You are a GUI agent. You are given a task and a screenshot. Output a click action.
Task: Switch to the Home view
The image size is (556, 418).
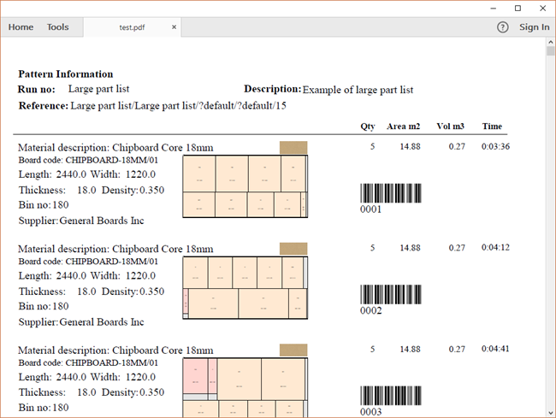click(21, 27)
